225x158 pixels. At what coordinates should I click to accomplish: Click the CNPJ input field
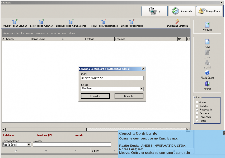(x=112, y=78)
